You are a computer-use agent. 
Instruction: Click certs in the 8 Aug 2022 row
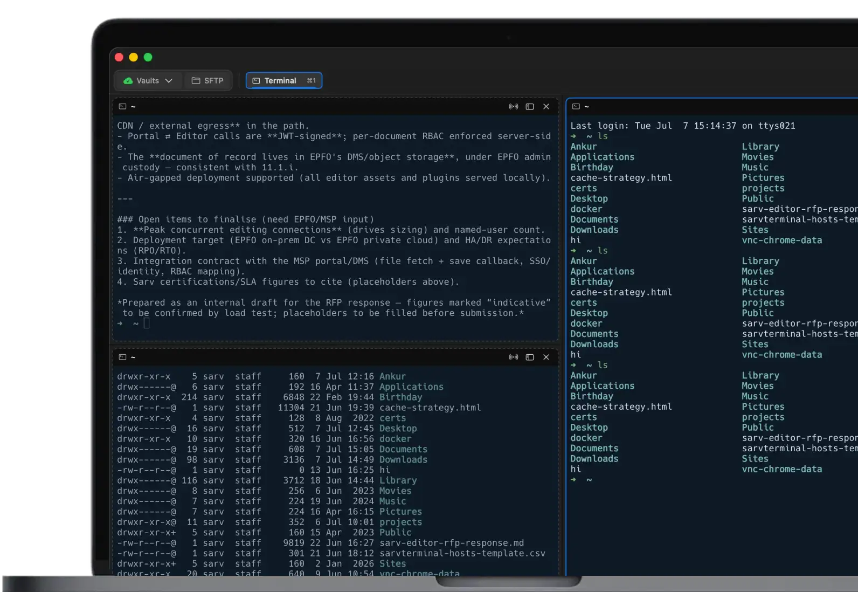pyautogui.click(x=392, y=418)
